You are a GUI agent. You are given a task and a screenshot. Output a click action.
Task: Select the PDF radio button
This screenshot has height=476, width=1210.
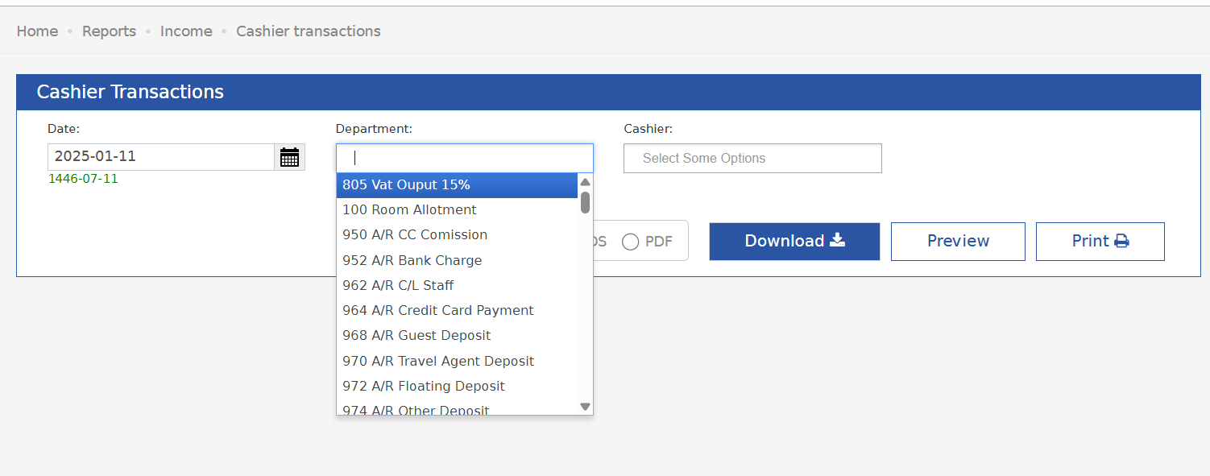pos(631,242)
